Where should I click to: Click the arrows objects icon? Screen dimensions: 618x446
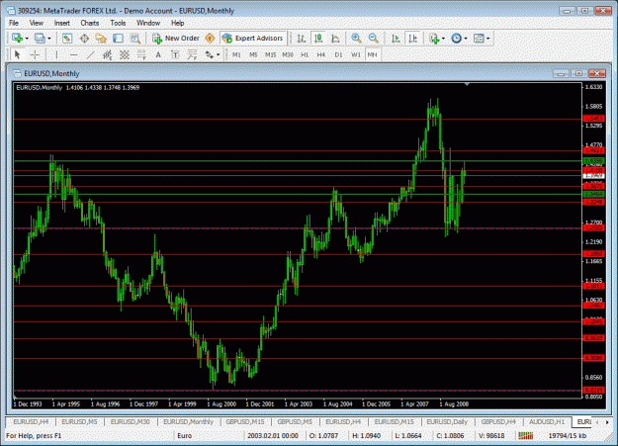coord(209,54)
